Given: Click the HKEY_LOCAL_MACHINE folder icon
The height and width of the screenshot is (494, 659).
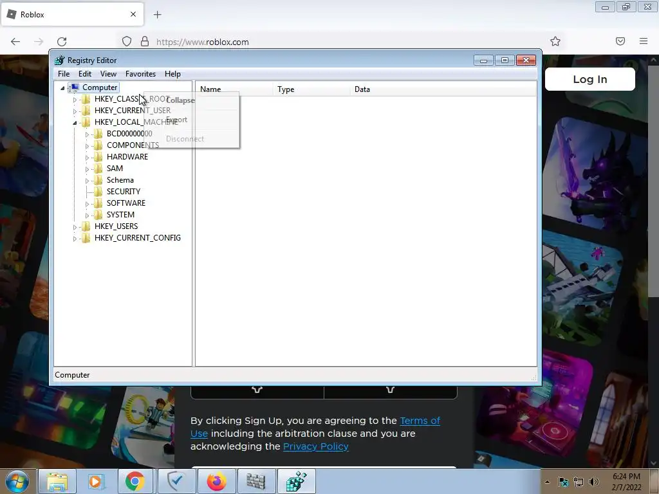Looking at the screenshot, I should tap(86, 122).
